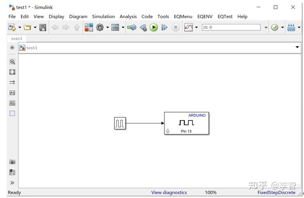Screen dimensions: 304x198
Task: Open the Model Explorer icon
Action: point(115,27)
